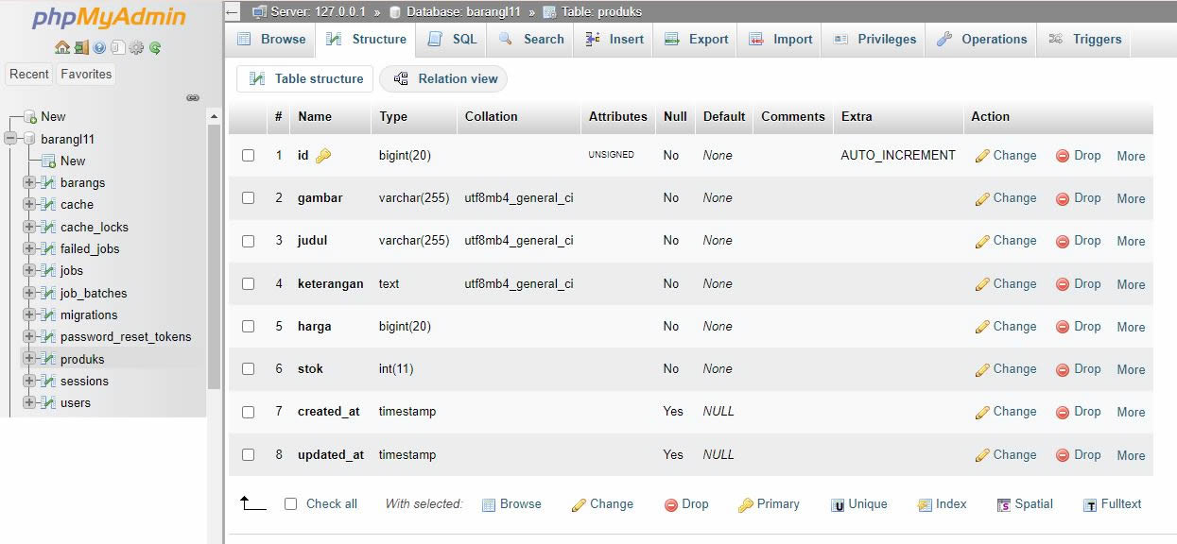The width and height of the screenshot is (1177, 544).
Task: Expand the users table node
Action: [x=29, y=402]
